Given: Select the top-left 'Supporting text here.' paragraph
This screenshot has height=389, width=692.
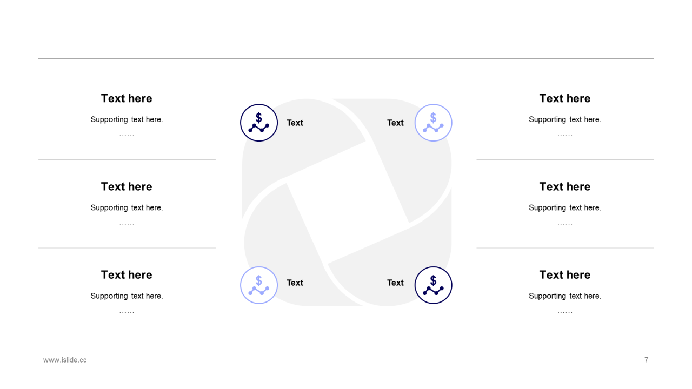Looking at the screenshot, I should click(127, 119).
